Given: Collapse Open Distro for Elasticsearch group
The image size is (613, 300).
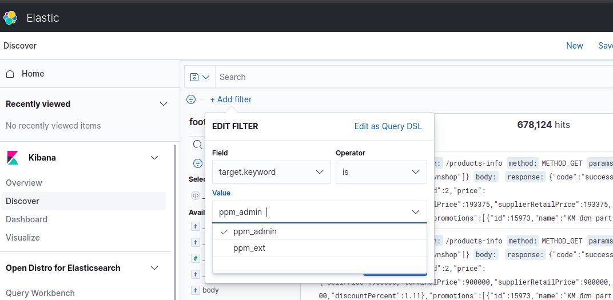Looking at the screenshot, I should [x=155, y=268].
